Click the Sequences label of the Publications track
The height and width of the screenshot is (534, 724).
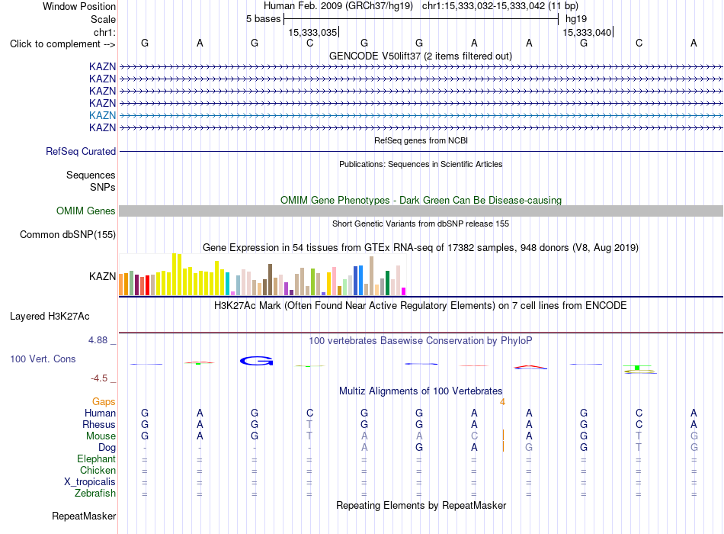coord(91,175)
